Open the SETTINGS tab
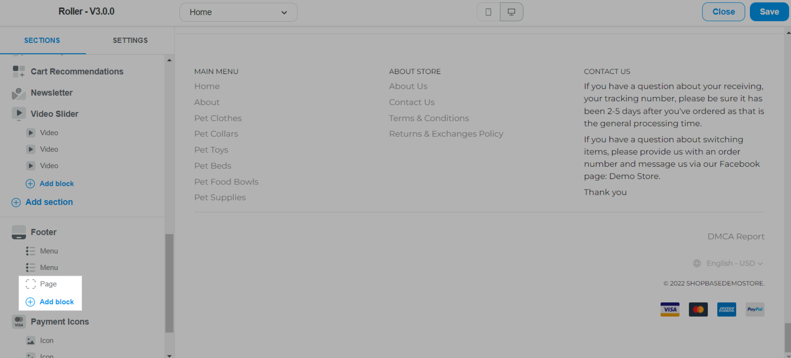Viewport: 791px width, 358px height. pos(130,40)
